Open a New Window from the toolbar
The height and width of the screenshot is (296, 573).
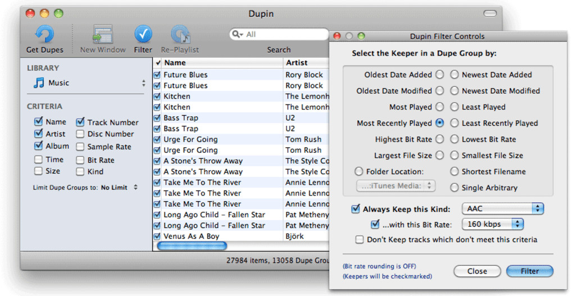coord(103,35)
